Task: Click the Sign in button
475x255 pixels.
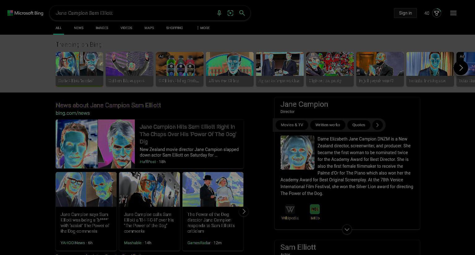Action: click(x=405, y=13)
